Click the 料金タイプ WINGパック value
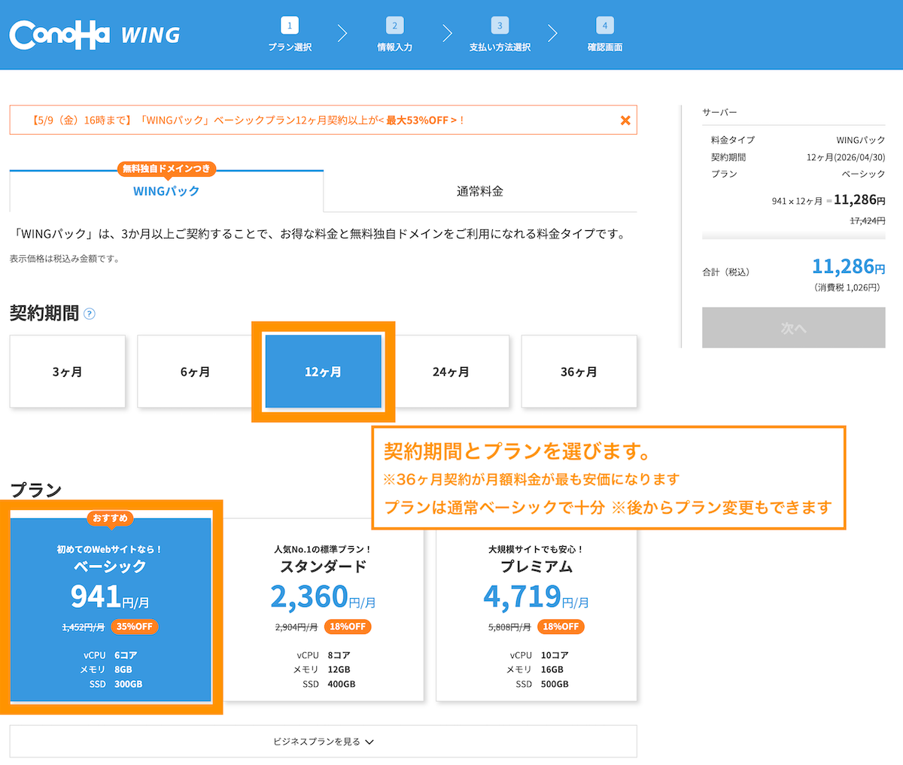Image resolution: width=903 pixels, height=765 pixels. (861, 140)
